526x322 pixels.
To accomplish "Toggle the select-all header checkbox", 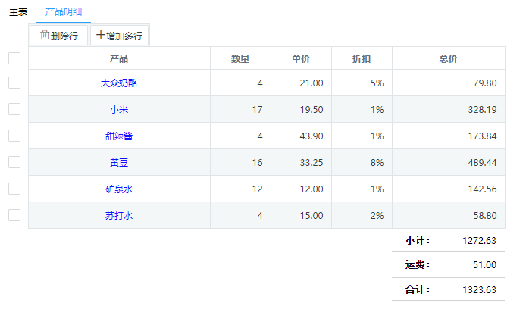I will point(14,58).
